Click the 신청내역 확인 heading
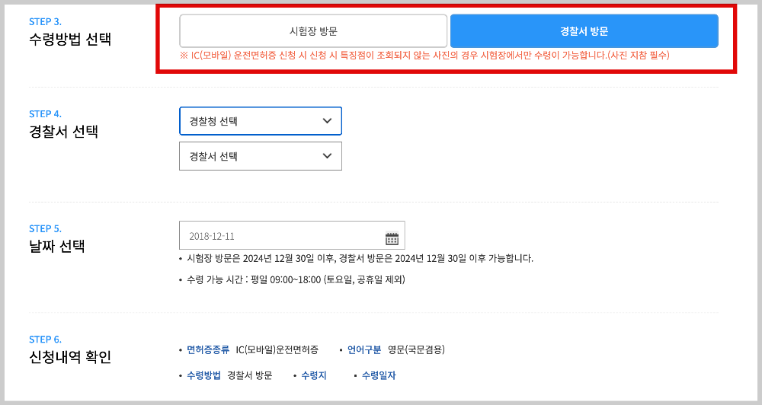762x405 pixels. pos(70,357)
